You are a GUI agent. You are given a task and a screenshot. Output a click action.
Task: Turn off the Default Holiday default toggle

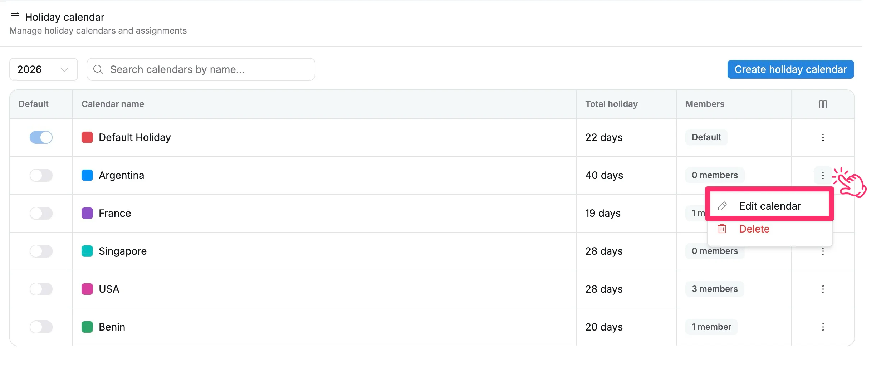(x=41, y=137)
